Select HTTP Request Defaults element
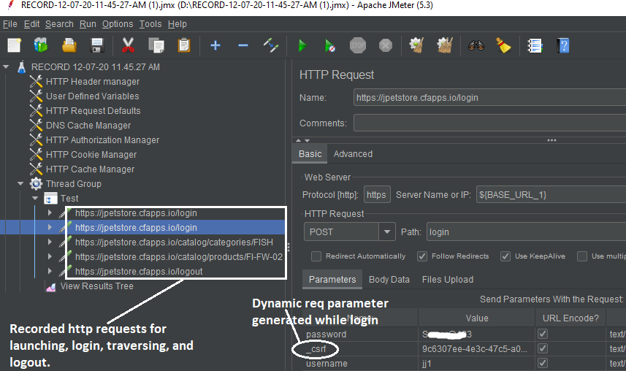 pyautogui.click(x=93, y=110)
